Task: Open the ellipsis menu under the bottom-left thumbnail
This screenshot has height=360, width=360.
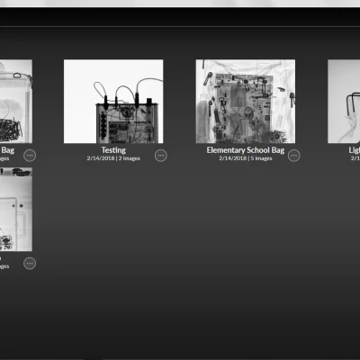Action: click(30, 264)
